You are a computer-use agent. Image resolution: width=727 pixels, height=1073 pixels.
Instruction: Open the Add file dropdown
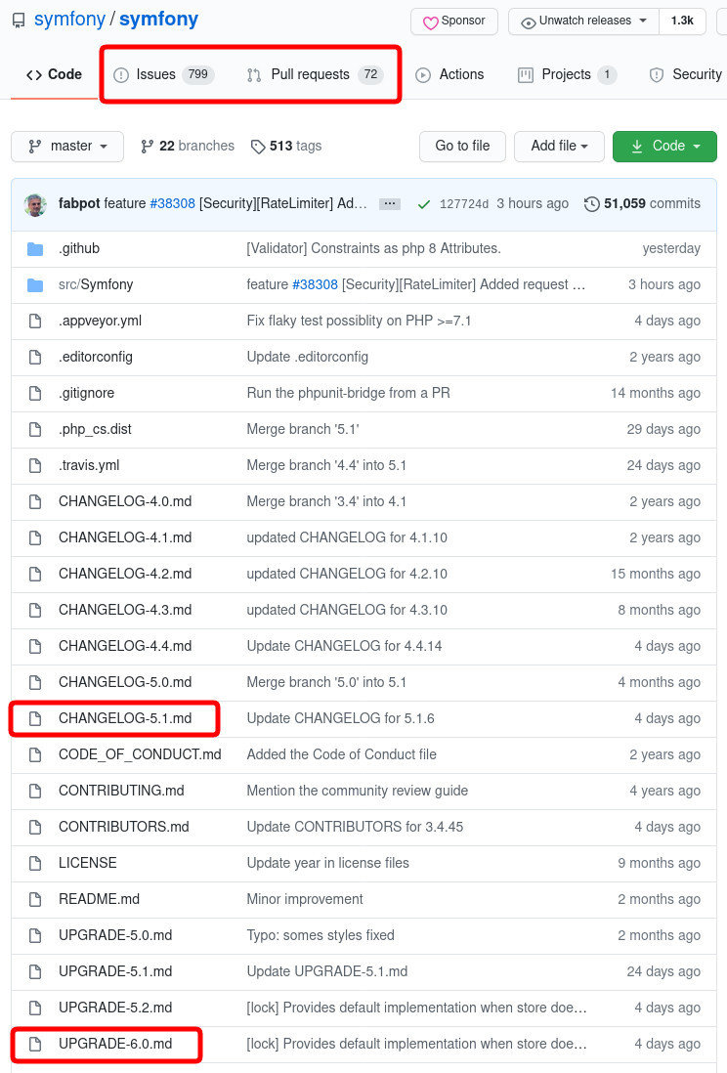click(559, 147)
